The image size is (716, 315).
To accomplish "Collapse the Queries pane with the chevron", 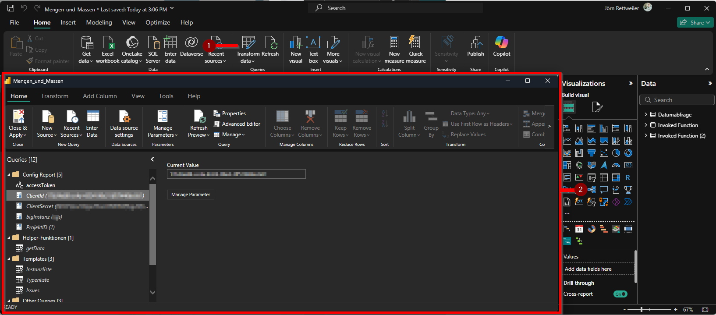I will click(152, 159).
